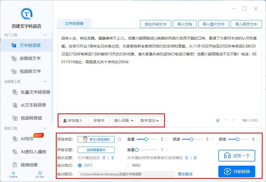266x182 pixels.
Task: Increase 文本播放延迟 with right arrow
Action: [112, 158]
